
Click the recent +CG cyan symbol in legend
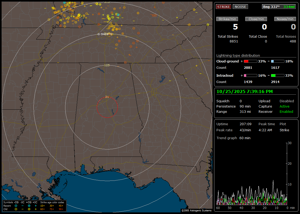(29, 206)
